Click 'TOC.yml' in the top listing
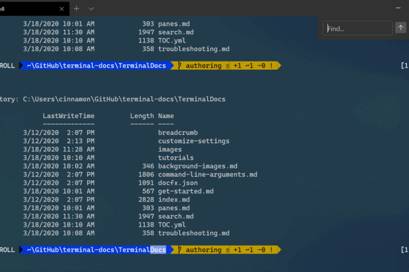 click(x=172, y=40)
